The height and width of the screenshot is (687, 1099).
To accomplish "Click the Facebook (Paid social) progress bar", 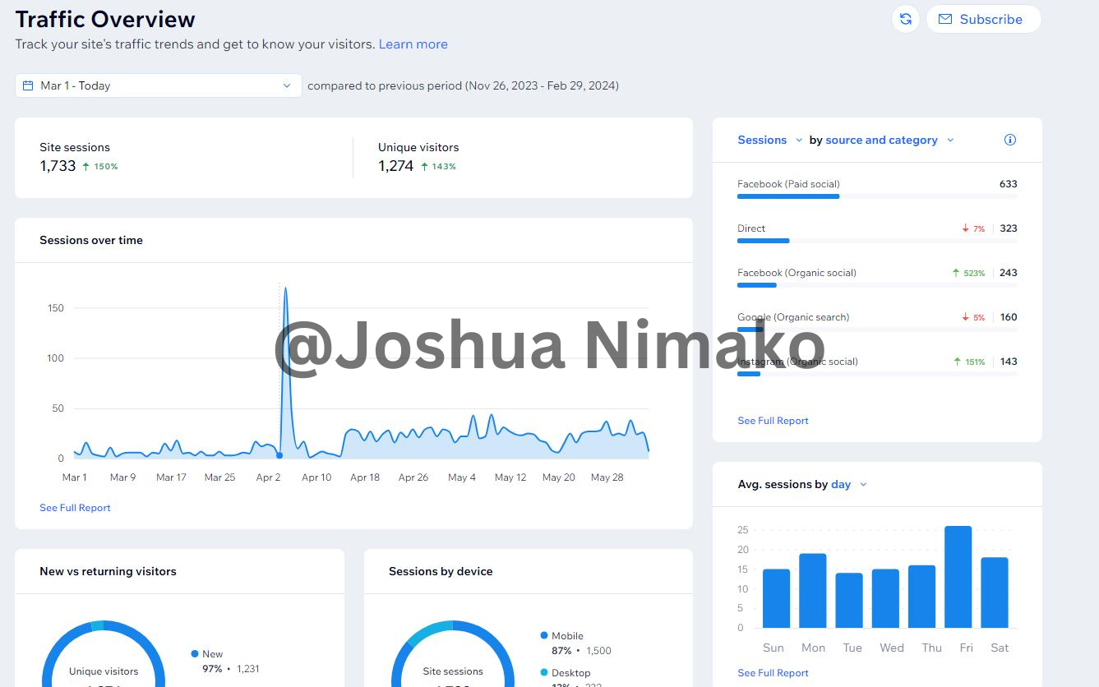I will (877, 196).
